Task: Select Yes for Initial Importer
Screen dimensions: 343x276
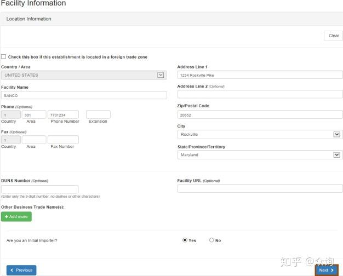Action: (x=185, y=240)
